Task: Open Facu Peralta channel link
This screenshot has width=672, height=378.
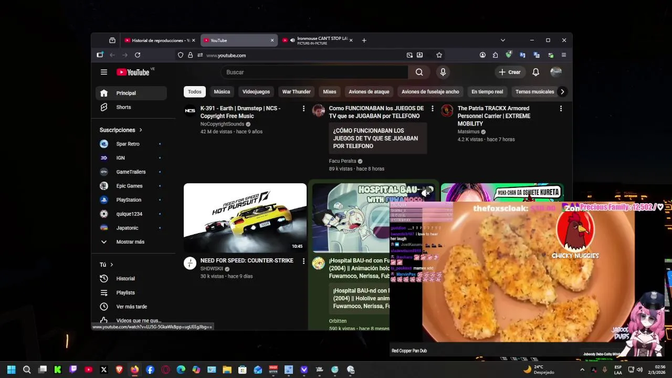Action: tap(342, 161)
